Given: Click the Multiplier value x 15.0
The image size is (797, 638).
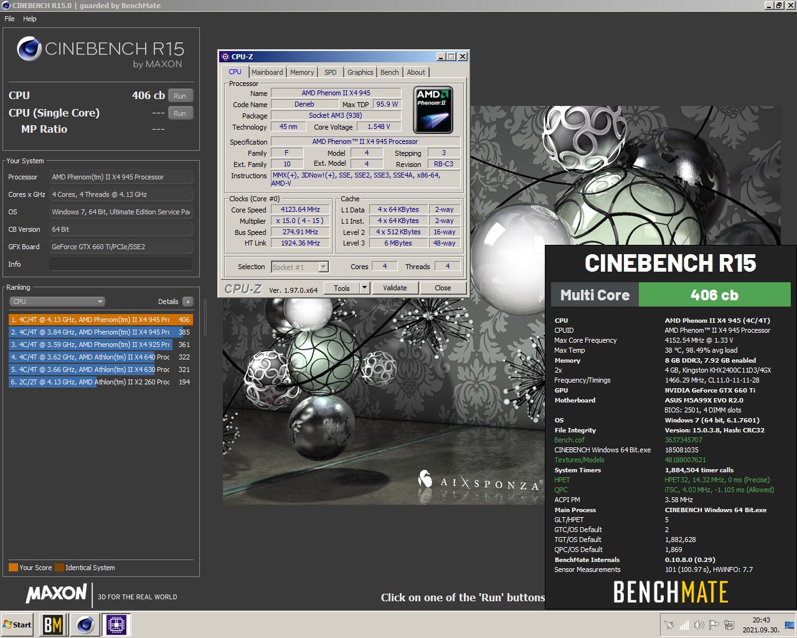Looking at the screenshot, I should [x=300, y=221].
